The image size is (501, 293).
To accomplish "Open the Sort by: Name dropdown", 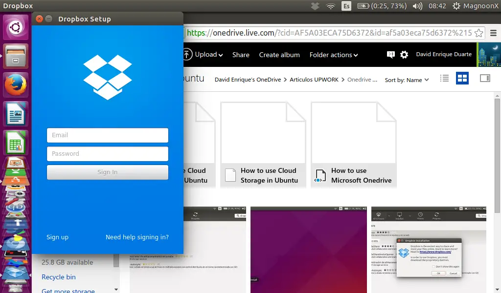I will click(x=407, y=80).
